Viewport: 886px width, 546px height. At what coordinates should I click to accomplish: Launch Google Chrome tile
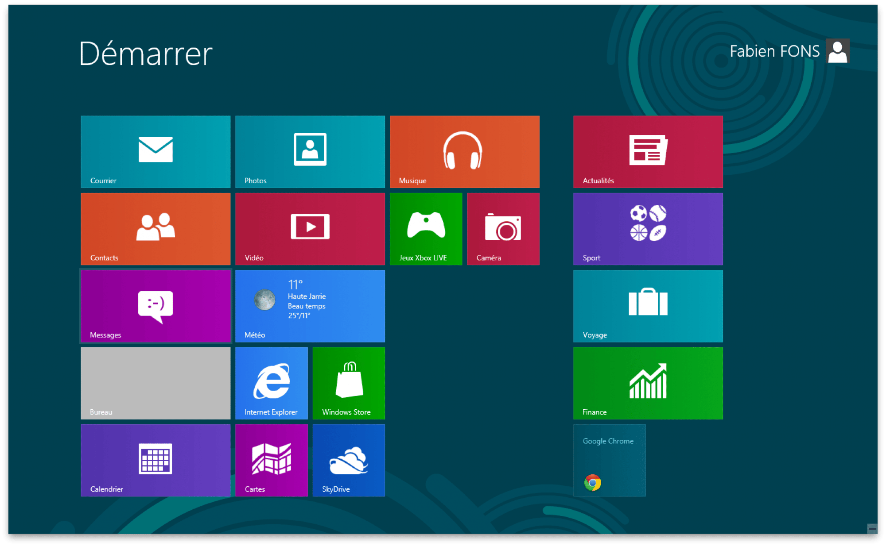point(610,460)
